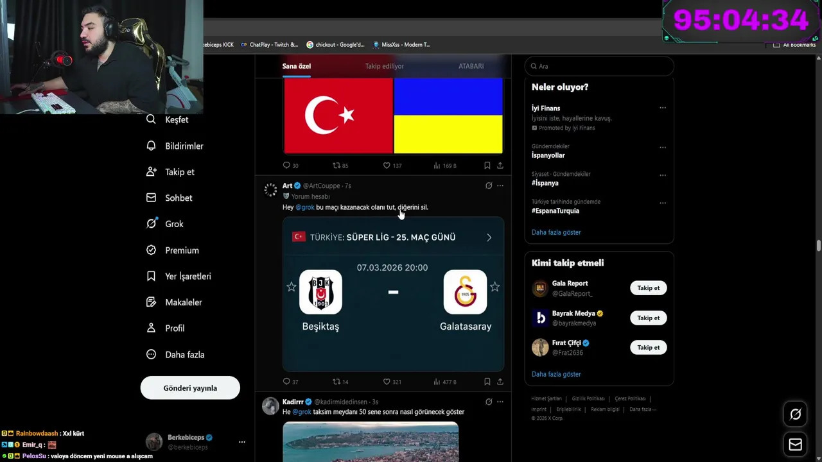The height and width of the screenshot is (462, 822).
Task: Like Art's Beşiktaş-Galatasaray post
Action: click(387, 381)
